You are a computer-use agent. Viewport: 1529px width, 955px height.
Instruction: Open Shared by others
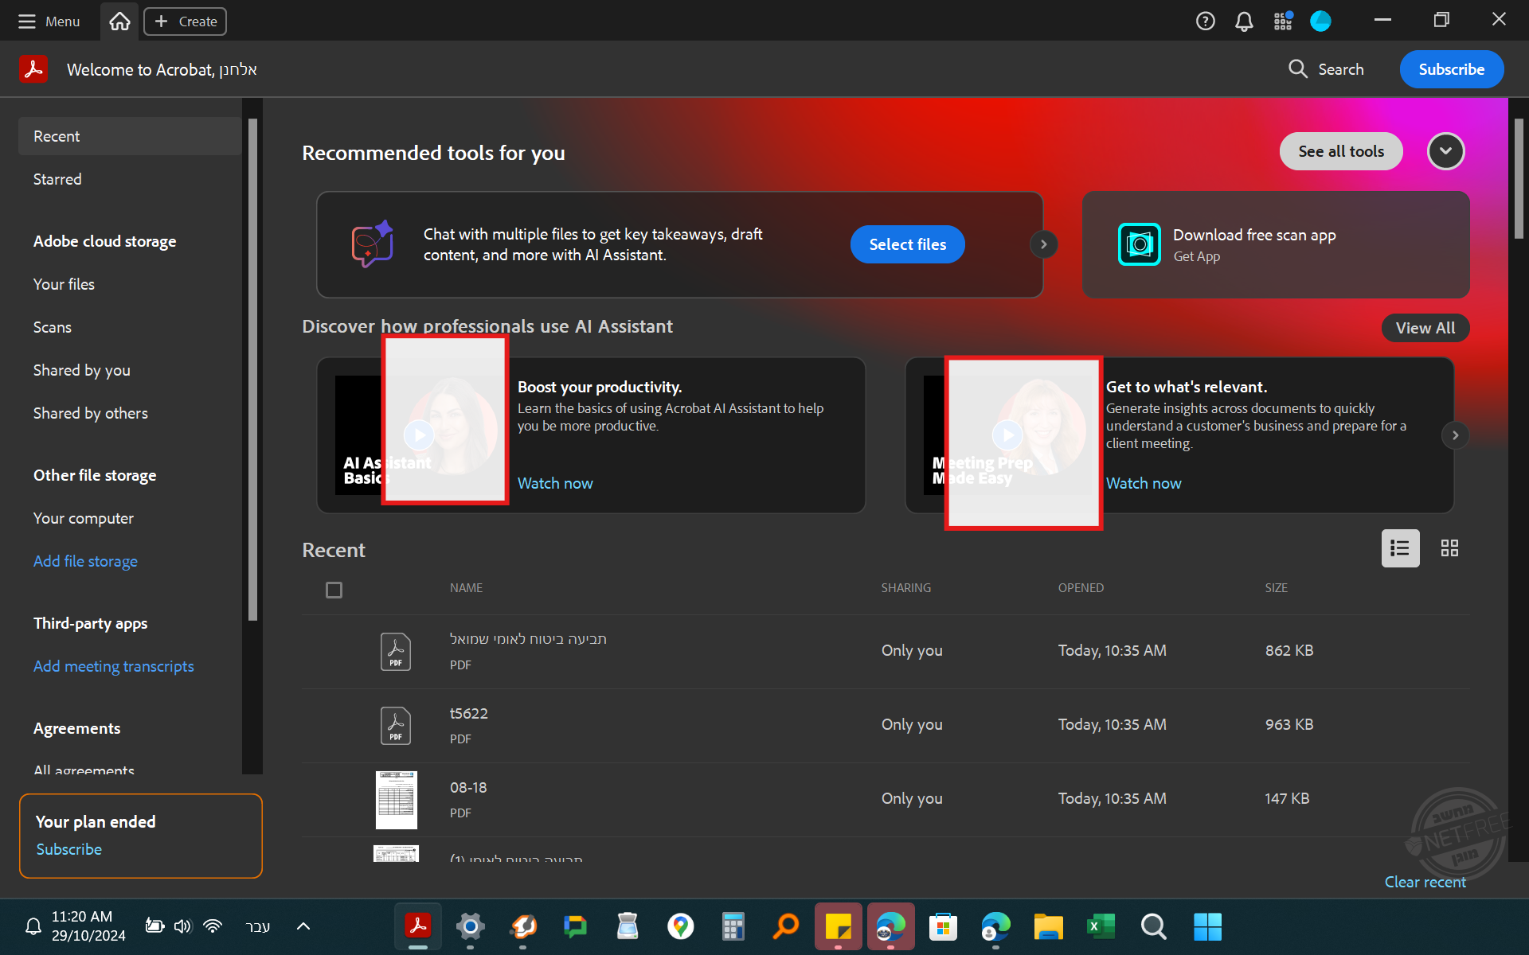91,413
